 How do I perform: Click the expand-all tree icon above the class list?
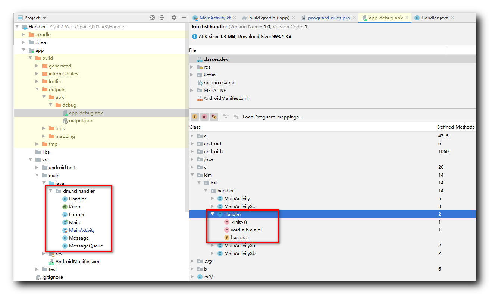point(227,117)
